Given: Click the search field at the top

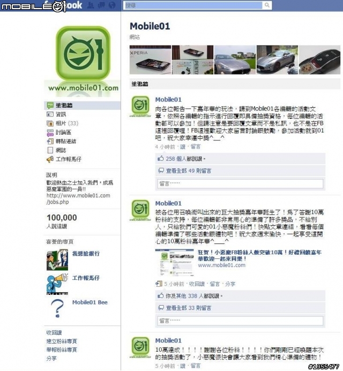Looking at the screenshot, I should tap(193, 5).
